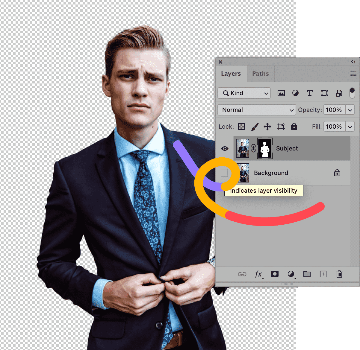Filter for shape layers icon
The height and width of the screenshot is (350, 360).
click(x=324, y=93)
